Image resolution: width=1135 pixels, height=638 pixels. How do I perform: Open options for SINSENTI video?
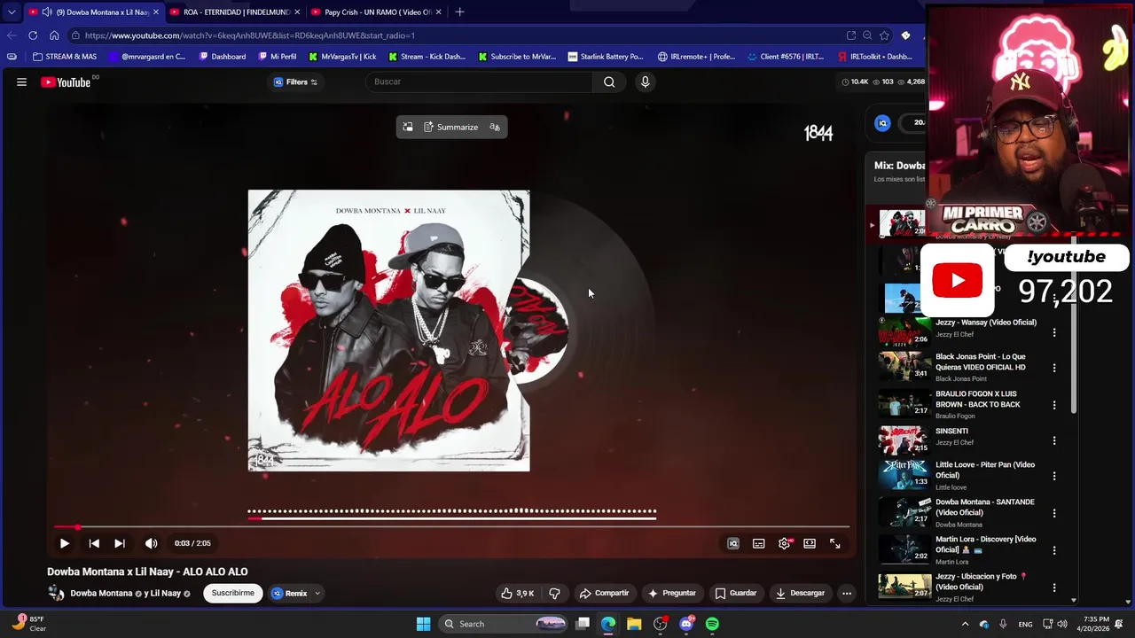[1054, 440]
